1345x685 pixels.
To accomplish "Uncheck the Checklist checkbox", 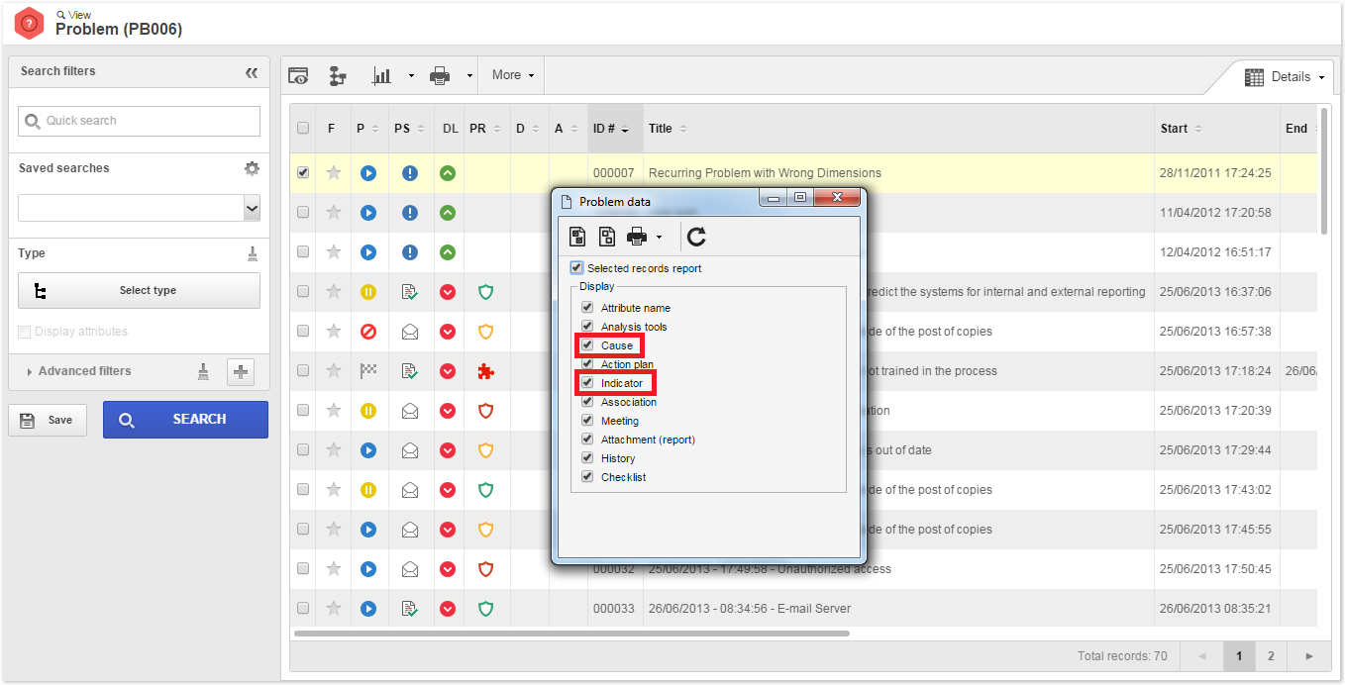I will (587, 477).
